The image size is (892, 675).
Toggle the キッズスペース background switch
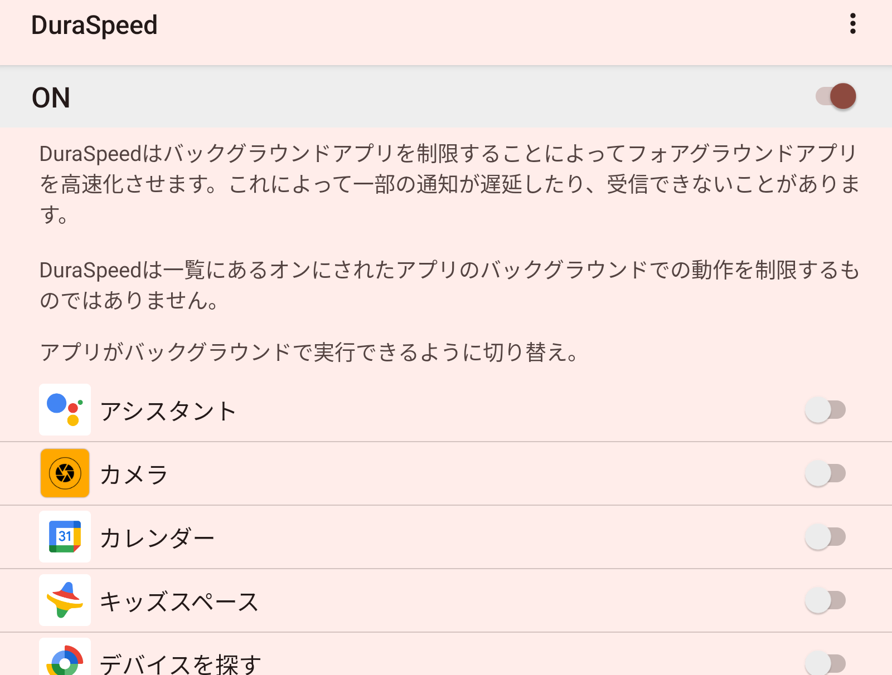pos(826,600)
